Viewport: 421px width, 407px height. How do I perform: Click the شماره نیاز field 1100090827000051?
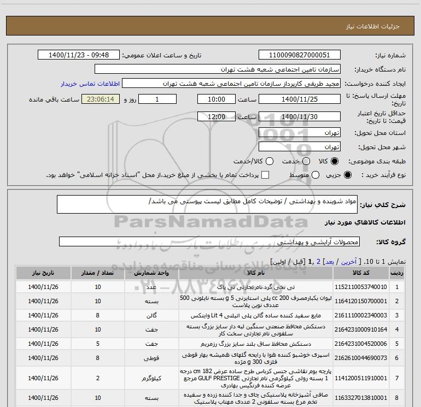[x=300, y=55]
